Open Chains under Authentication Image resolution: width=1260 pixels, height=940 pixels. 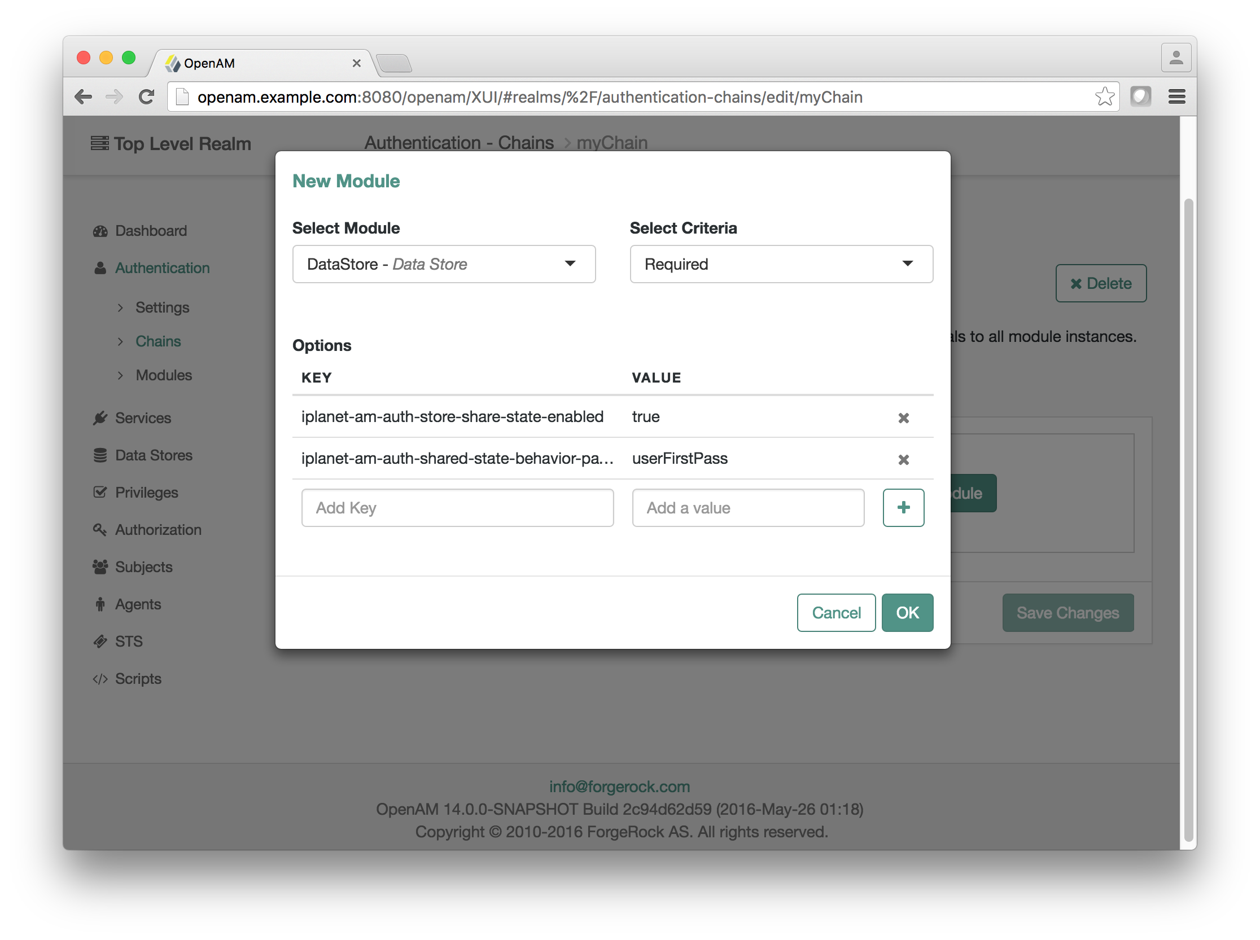point(158,341)
